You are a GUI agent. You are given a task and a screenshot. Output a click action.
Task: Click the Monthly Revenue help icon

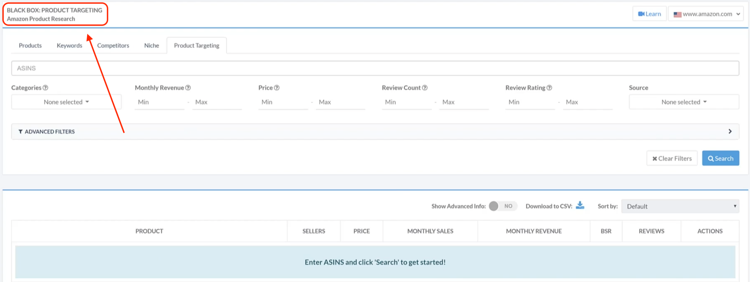point(188,88)
